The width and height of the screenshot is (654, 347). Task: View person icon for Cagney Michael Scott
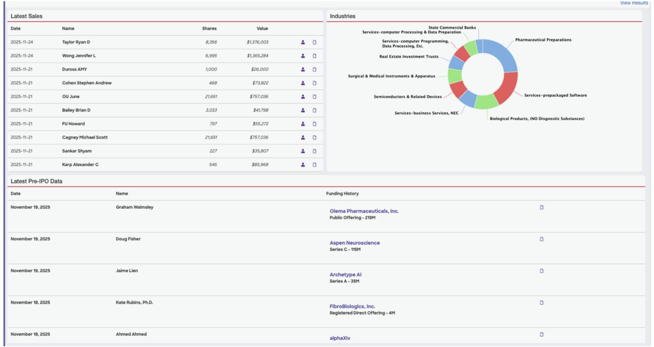click(303, 137)
